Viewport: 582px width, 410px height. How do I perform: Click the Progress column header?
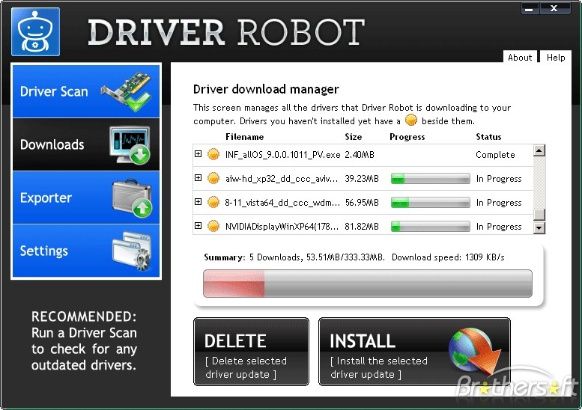click(407, 137)
